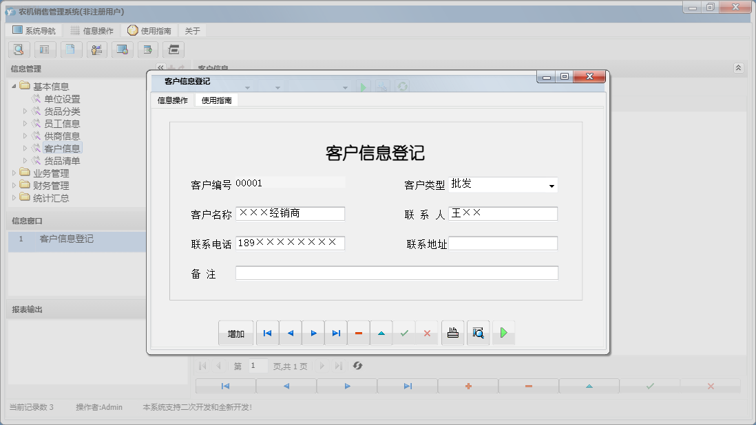Click the green run arrow in the dialog
Image resolution: width=756 pixels, height=425 pixels.
503,332
